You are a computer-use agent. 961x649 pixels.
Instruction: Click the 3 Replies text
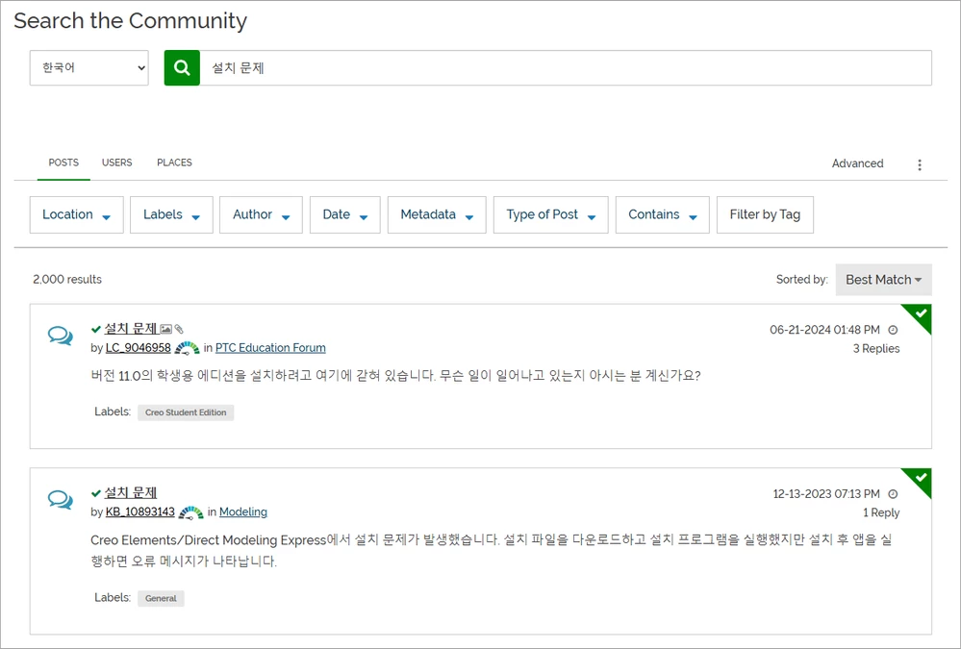(876, 349)
